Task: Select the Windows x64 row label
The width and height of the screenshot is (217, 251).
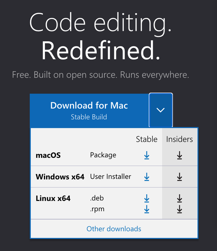Action: click(60, 177)
